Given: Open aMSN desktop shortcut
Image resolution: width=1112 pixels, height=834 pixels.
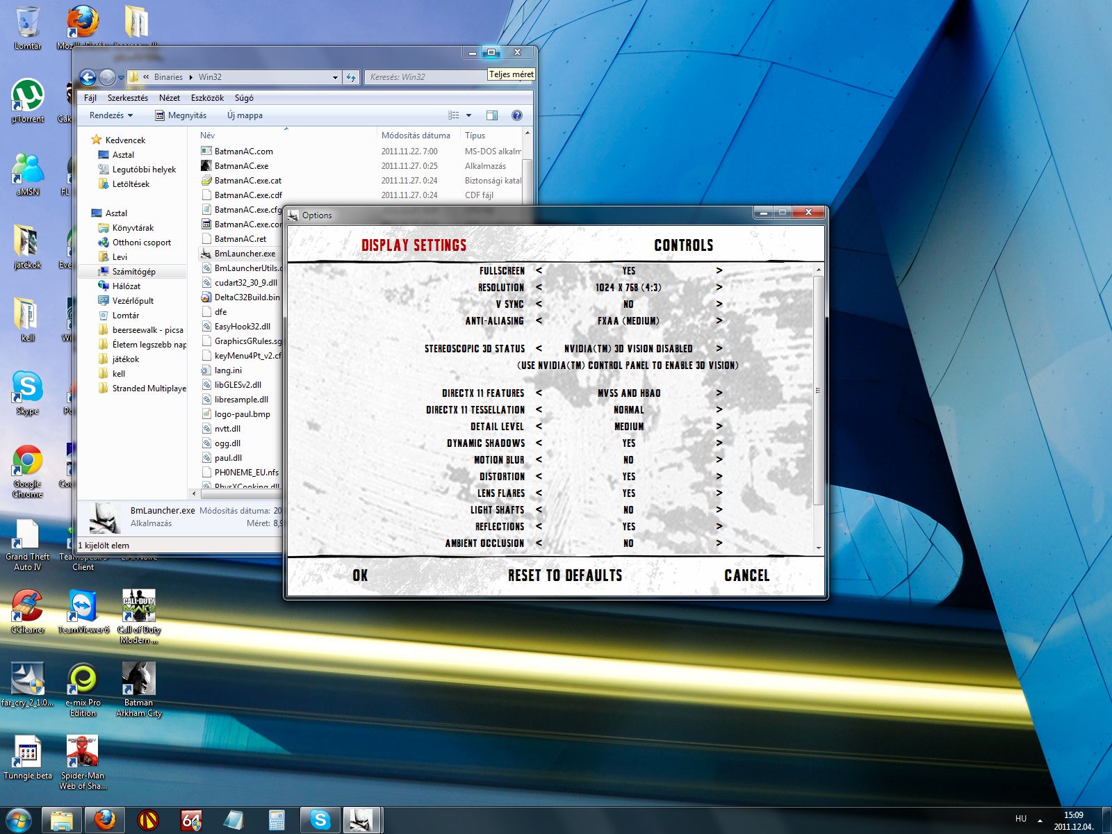Looking at the screenshot, I should tap(28, 174).
